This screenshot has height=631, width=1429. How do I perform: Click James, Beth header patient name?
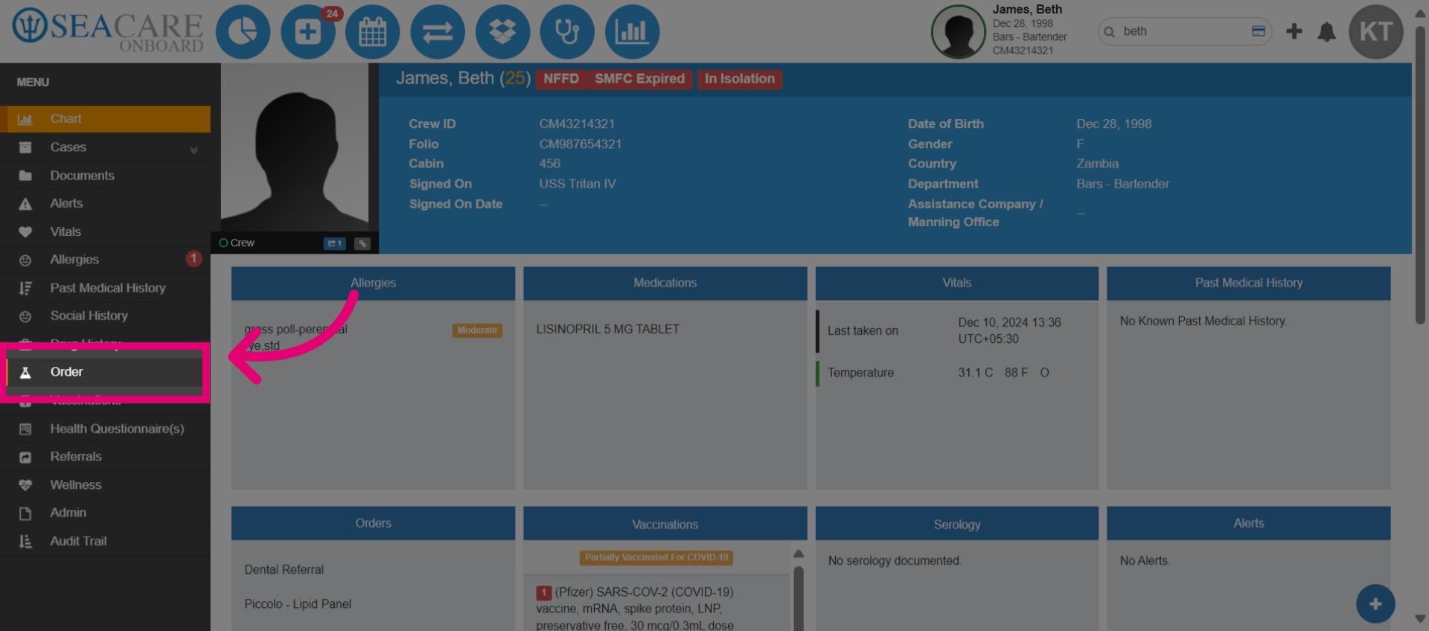pyautogui.click(x=1027, y=10)
